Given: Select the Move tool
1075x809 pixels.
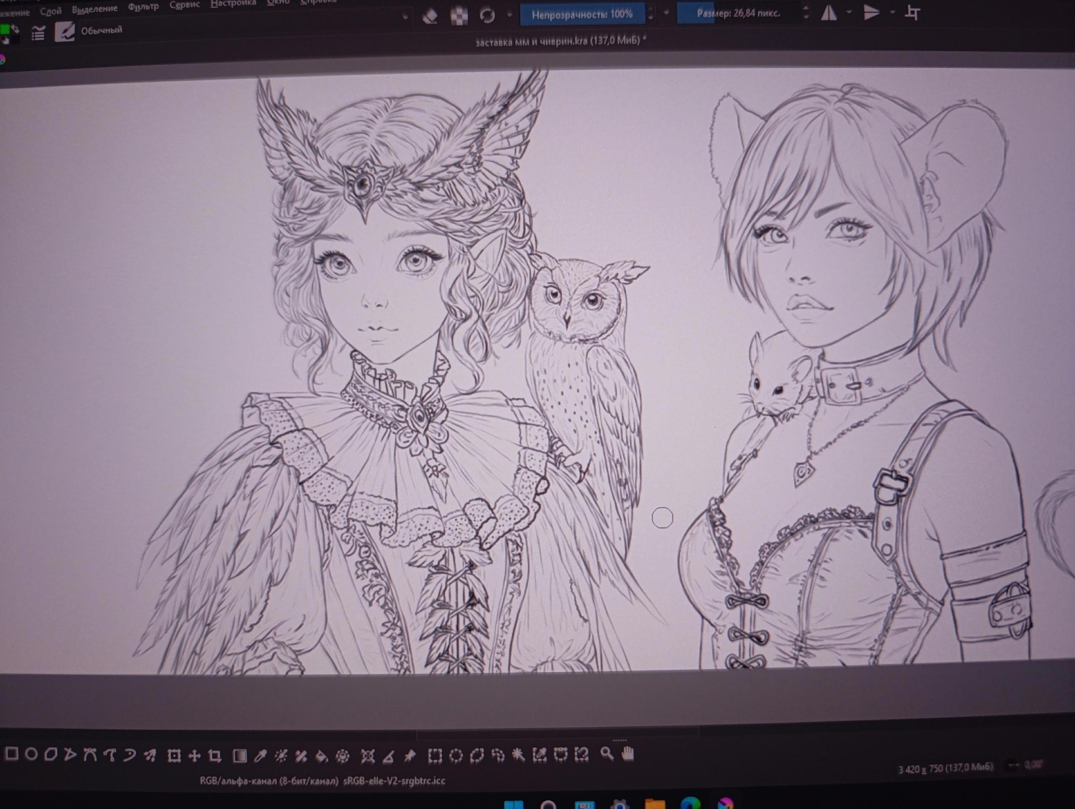Looking at the screenshot, I should 194,756.
